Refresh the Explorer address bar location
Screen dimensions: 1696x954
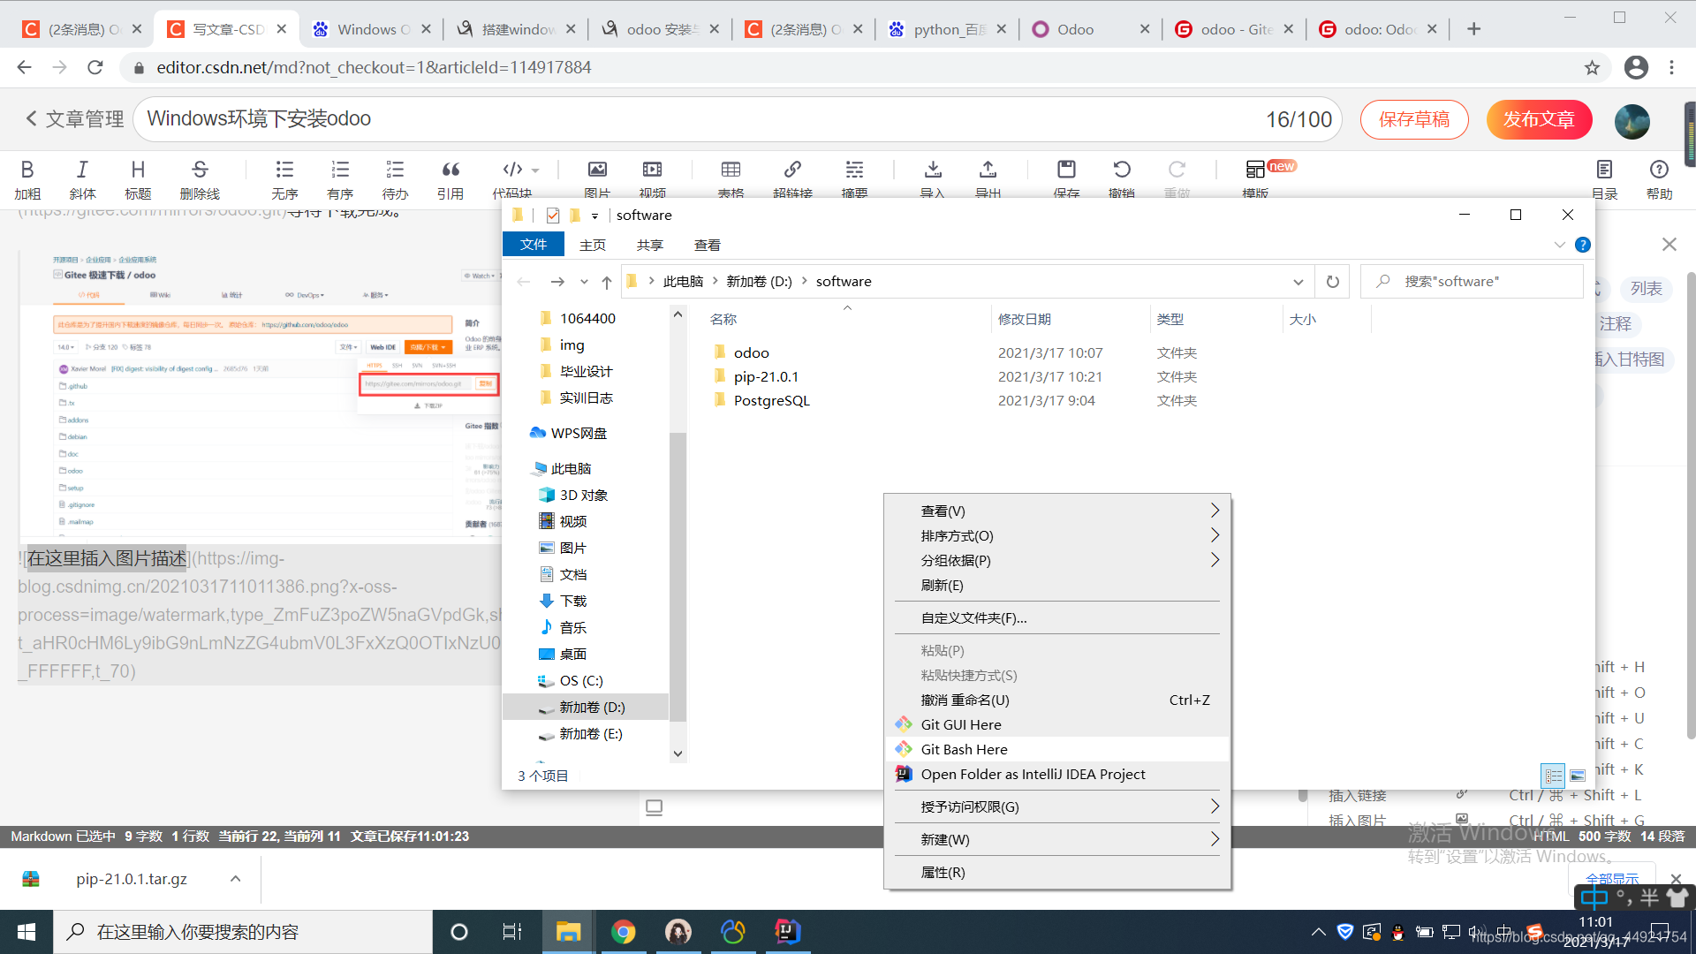coord(1332,281)
